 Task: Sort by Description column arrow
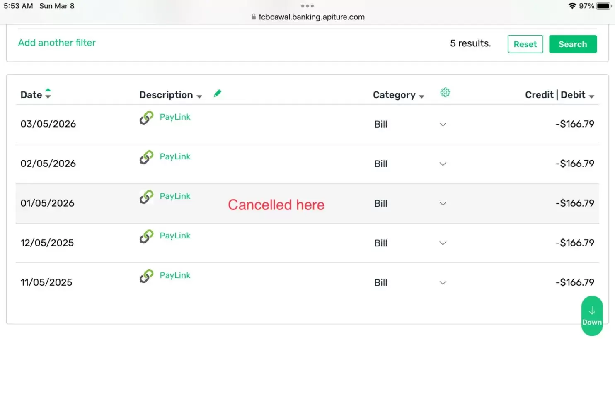point(199,96)
